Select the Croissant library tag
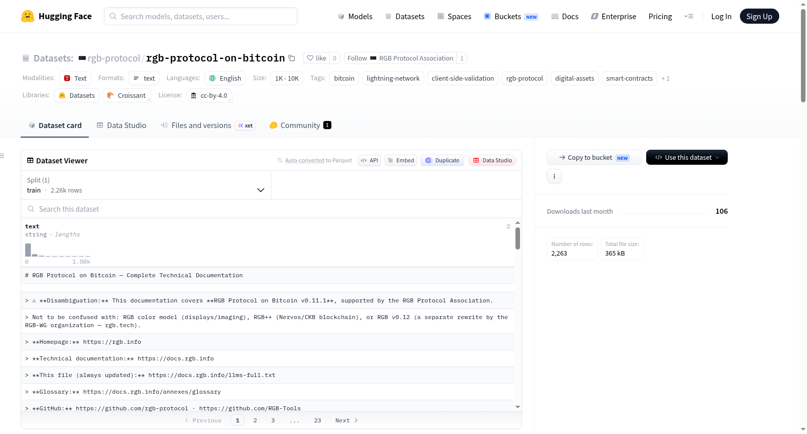The width and height of the screenshot is (807, 434). pos(127,95)
